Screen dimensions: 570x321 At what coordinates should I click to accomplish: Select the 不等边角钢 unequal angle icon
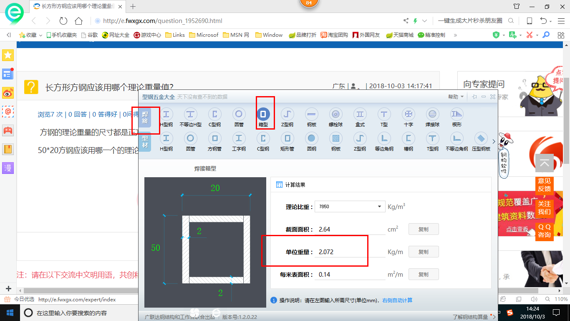point(457,138)
